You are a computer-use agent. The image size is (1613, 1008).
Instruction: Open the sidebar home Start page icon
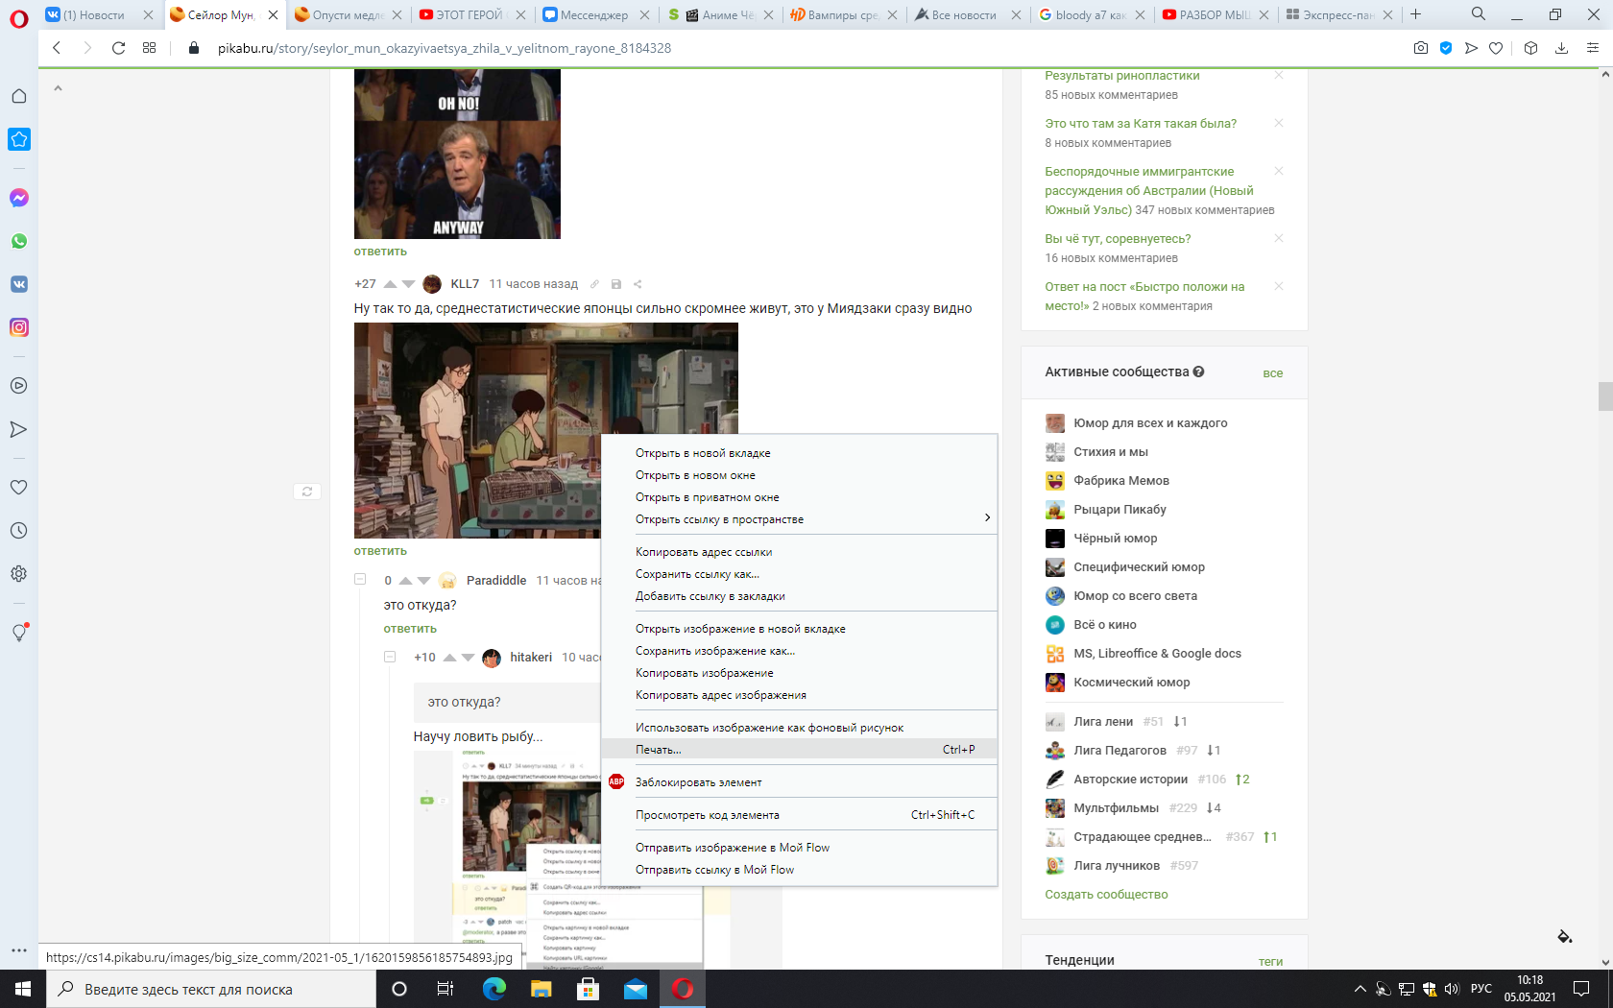[18, 96]
